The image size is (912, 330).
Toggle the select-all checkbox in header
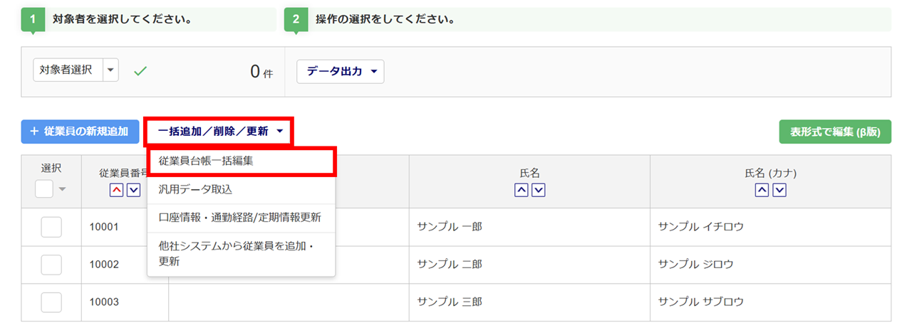[44, 188]
